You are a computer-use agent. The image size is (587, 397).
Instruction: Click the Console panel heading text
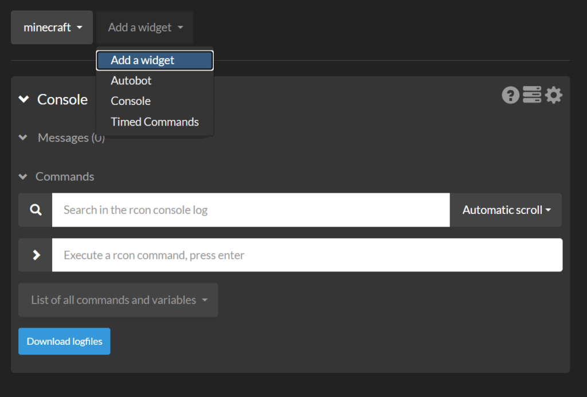(62, 99)
